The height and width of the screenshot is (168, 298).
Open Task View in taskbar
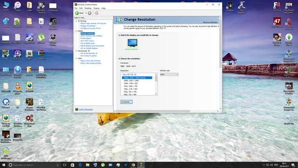click(65, 165)
